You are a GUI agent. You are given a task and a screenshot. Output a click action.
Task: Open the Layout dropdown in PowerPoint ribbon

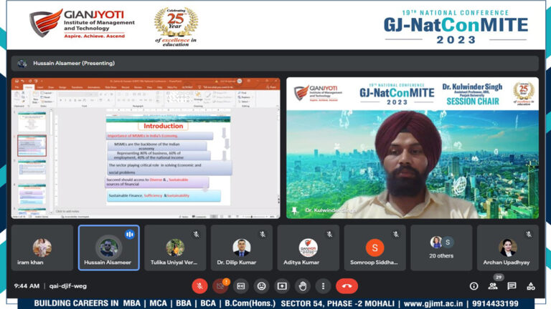47,93
